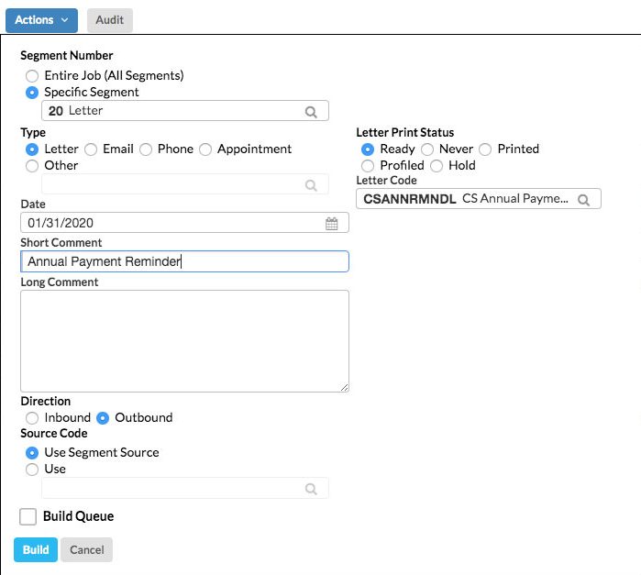Enable the Build Queue checkbox

pyautogui.click(x=28, y=516)
